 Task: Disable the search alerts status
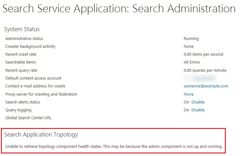tap(198, 102)
